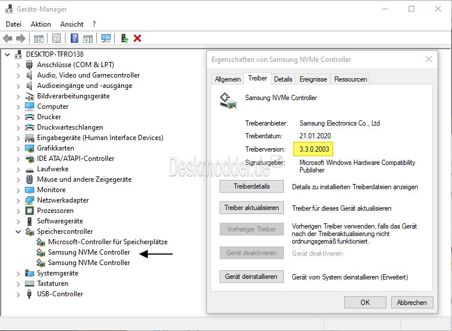
Task: Click the Mäuse und andere Zeigegeräte mouse icon
Action: point(30,179)
